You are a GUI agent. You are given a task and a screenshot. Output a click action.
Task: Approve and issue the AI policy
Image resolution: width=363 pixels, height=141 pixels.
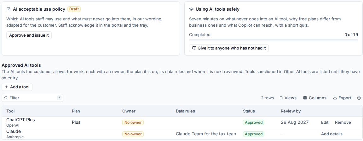29,35
